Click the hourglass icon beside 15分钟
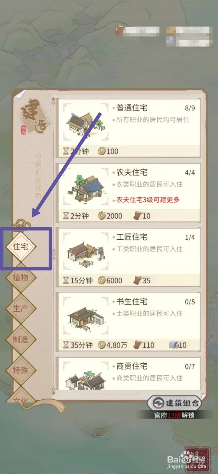218x474 pixels. 66,280
